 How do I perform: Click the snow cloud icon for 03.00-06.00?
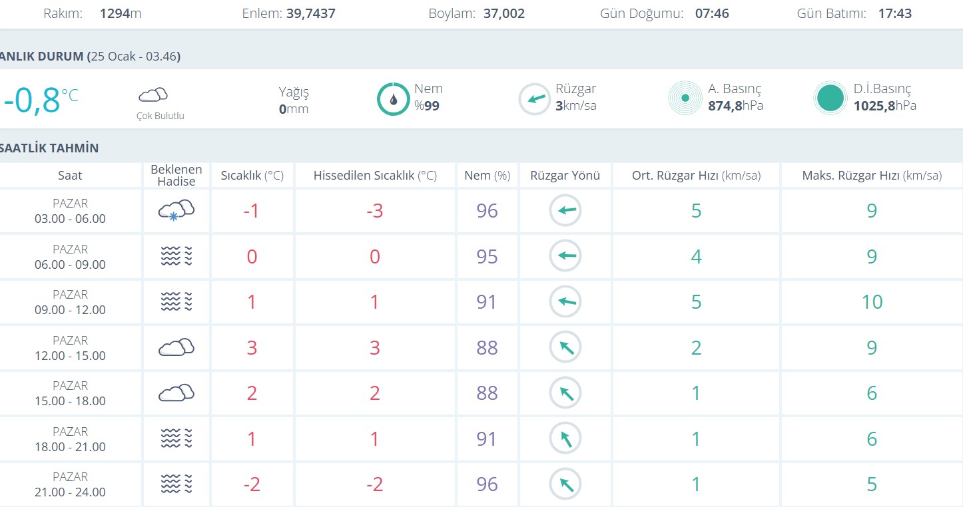point(176,211)
